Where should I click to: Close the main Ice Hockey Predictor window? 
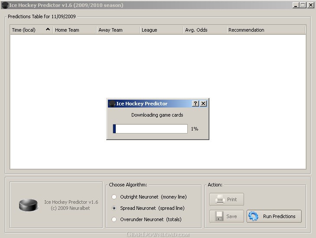(310, 5)
